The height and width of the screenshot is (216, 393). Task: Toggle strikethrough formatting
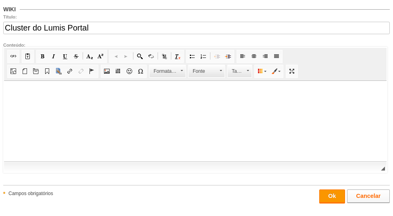(x=76, y=56)
